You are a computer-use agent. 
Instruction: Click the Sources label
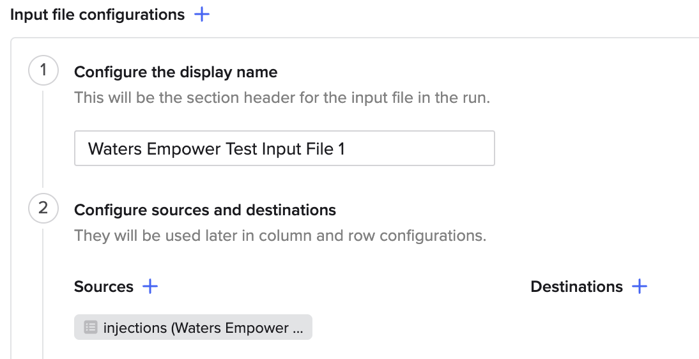(104, 287)
